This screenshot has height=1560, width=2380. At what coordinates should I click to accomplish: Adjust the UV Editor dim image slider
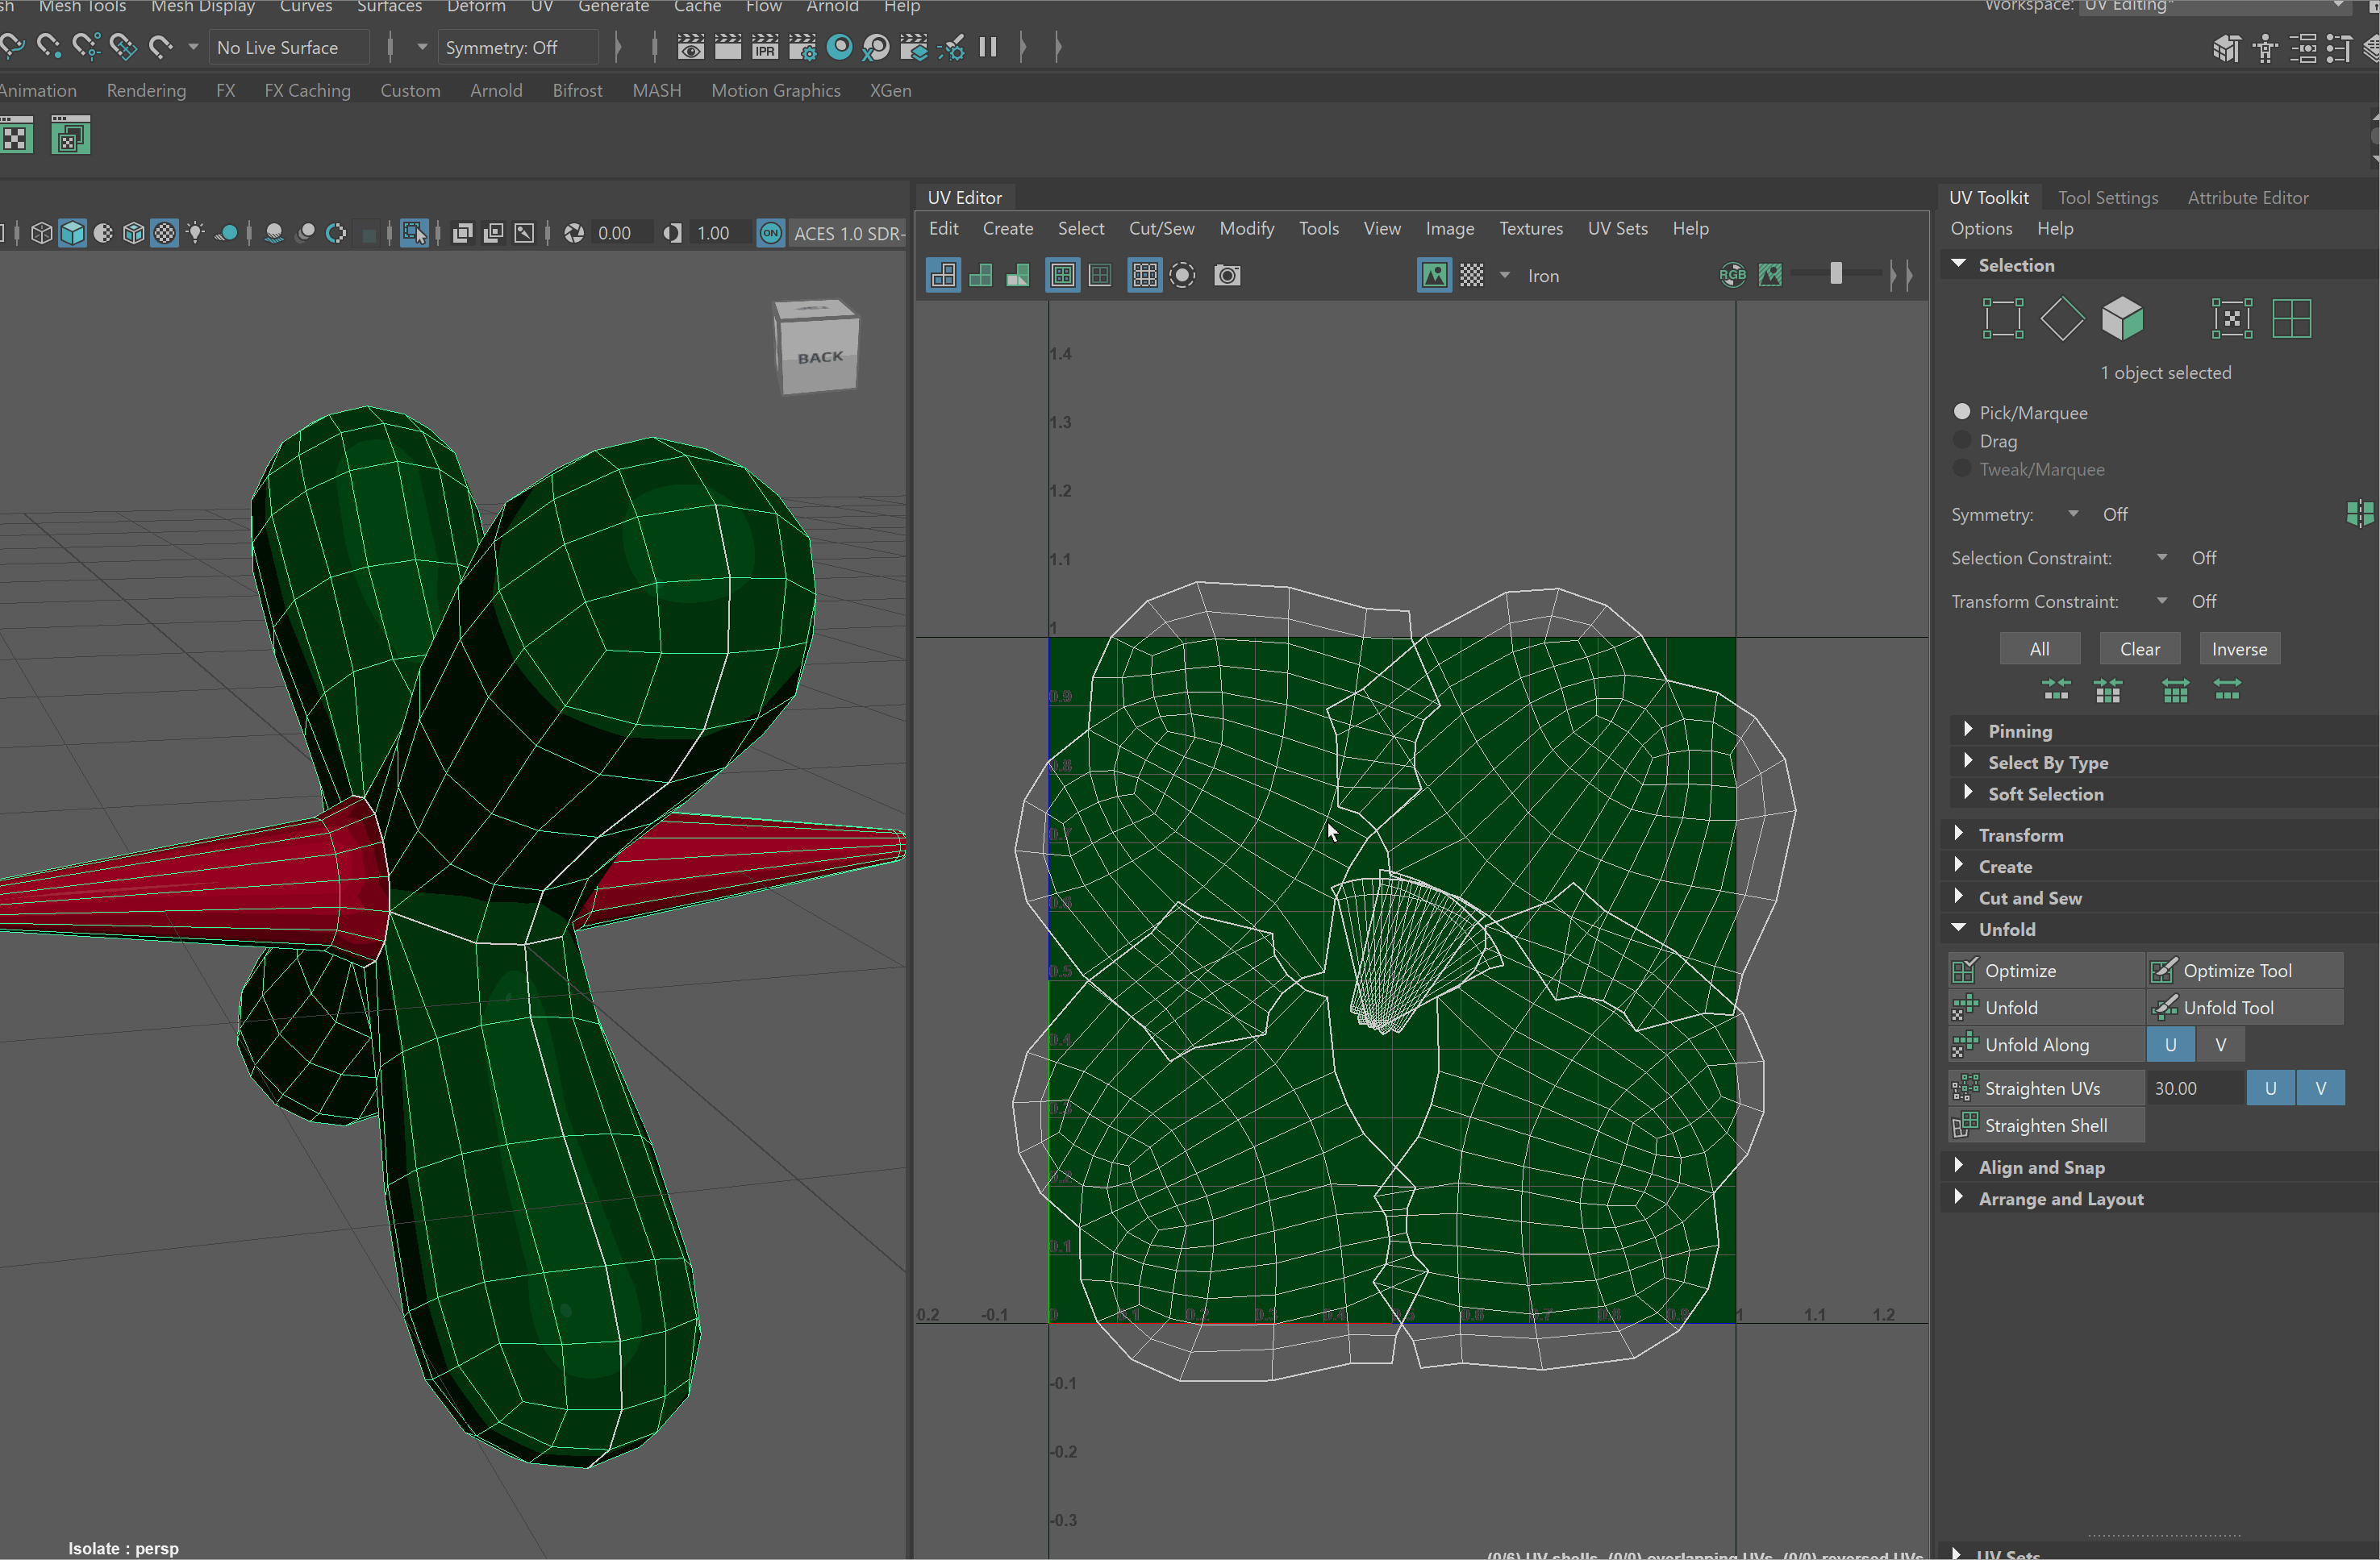[x=1835, y=275]
